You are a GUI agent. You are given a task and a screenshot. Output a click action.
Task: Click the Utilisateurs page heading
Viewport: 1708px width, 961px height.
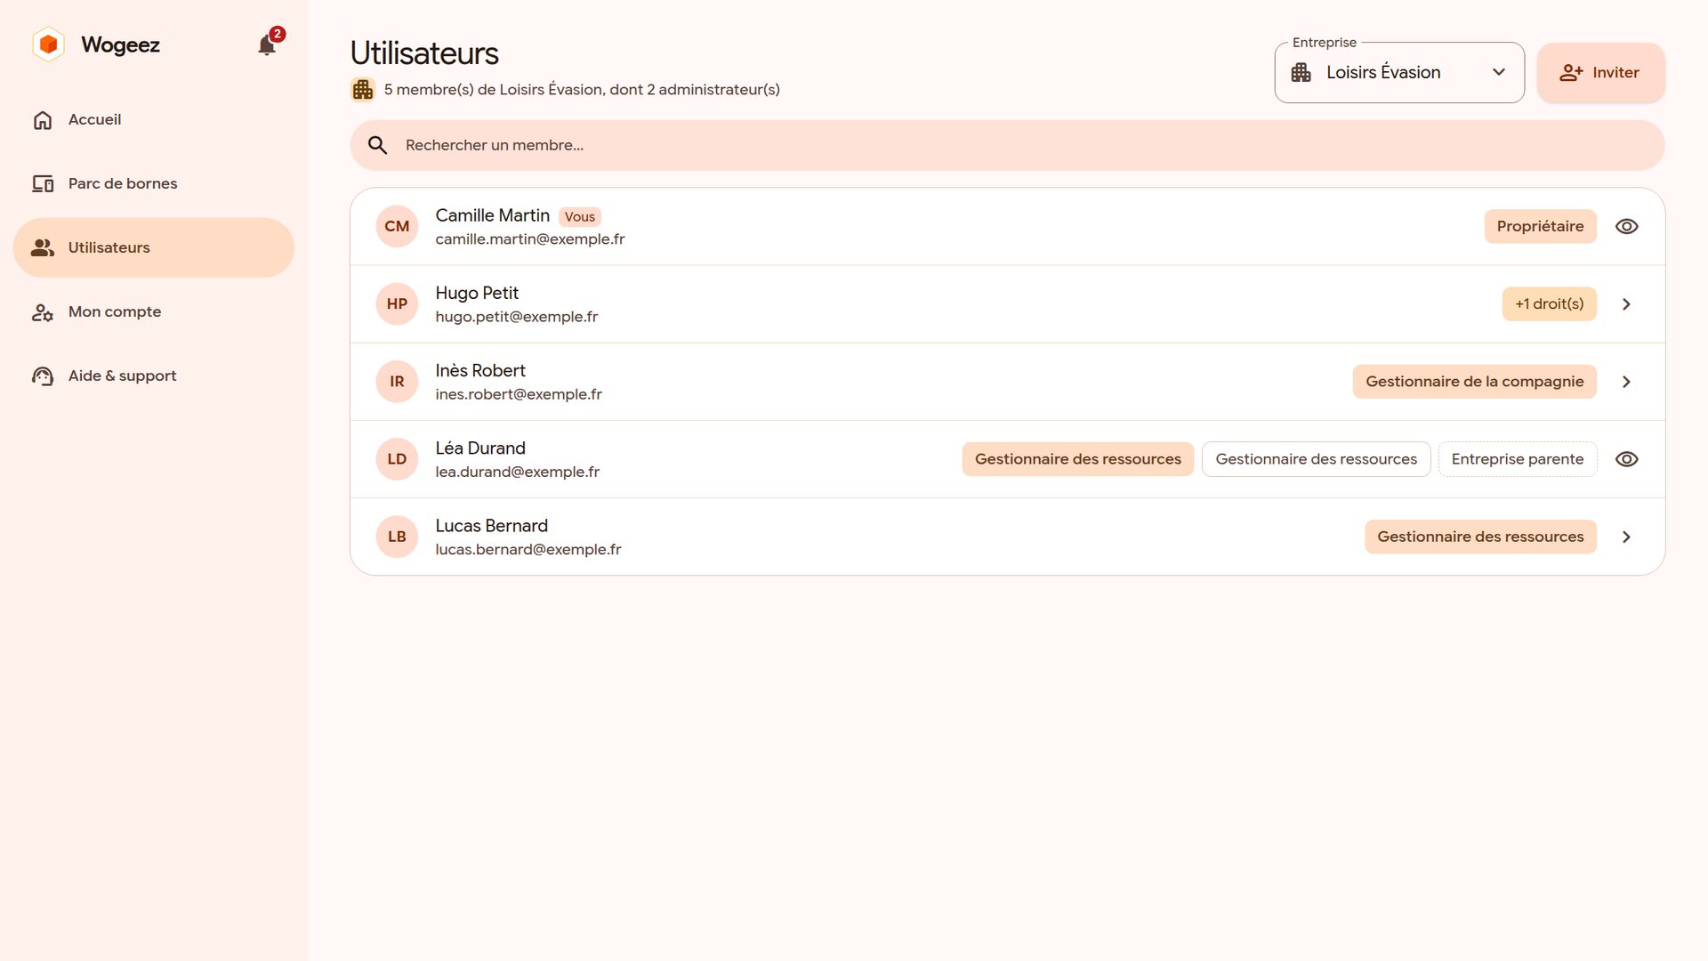pos(424,53)
